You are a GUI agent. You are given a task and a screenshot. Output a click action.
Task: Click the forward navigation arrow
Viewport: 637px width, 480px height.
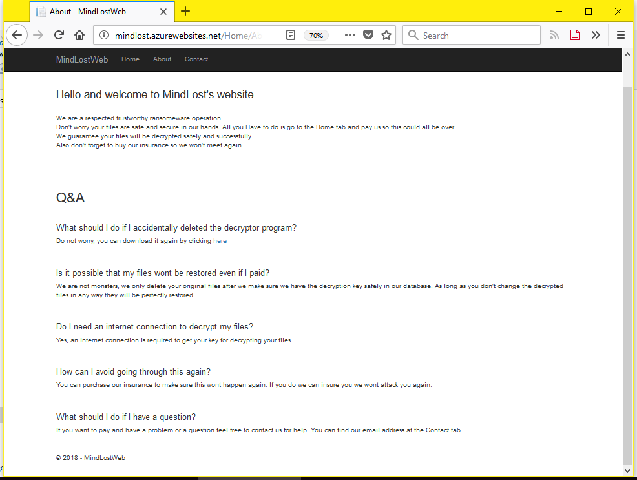tap(38, 35)
